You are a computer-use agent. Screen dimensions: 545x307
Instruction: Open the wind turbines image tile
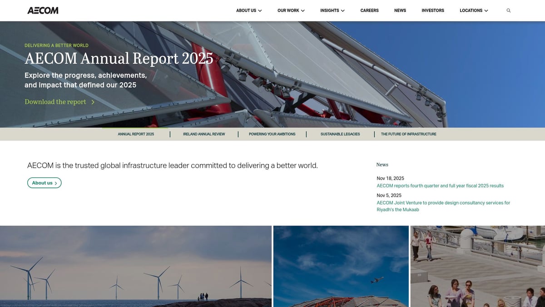(136, 267)
